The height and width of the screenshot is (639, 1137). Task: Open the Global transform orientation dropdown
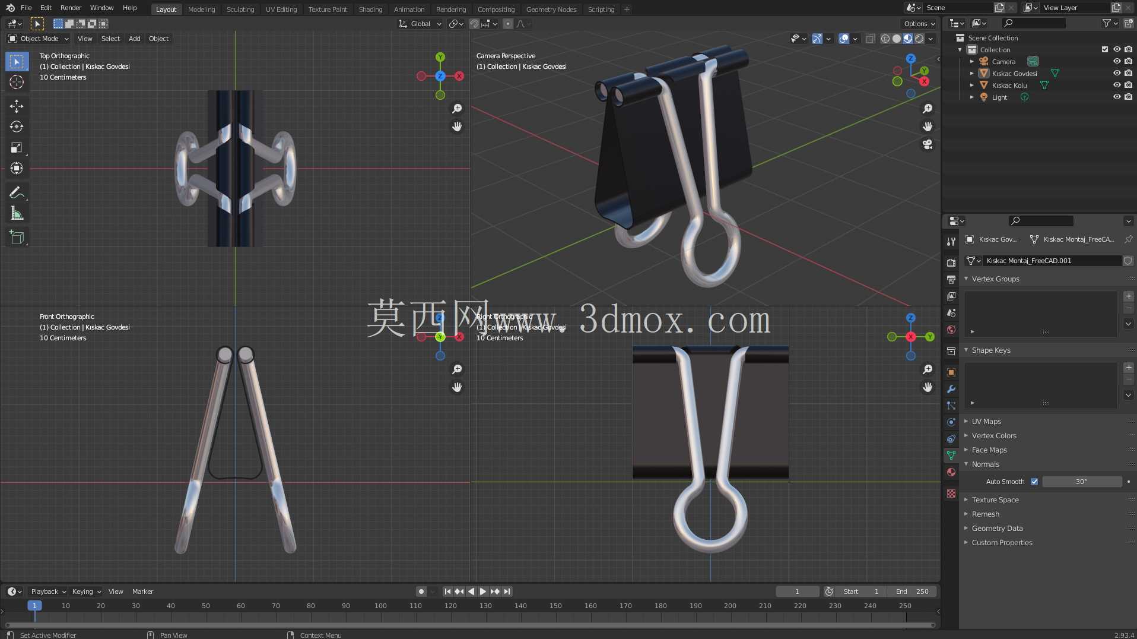[420, 24]
